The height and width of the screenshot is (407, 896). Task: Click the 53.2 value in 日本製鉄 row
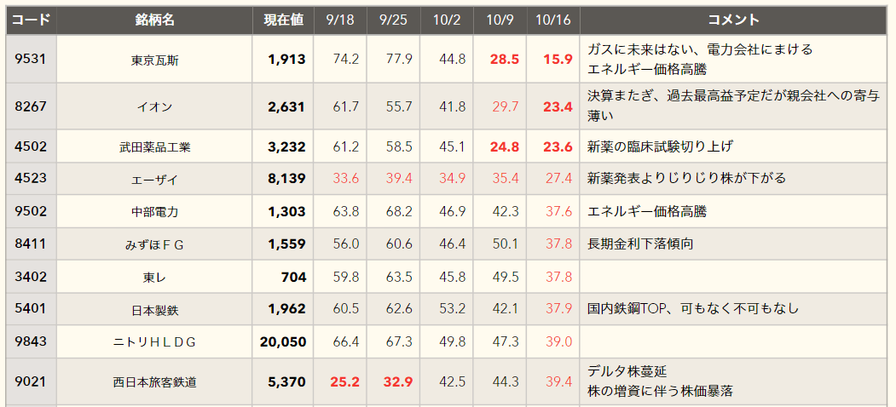[452, 309]
